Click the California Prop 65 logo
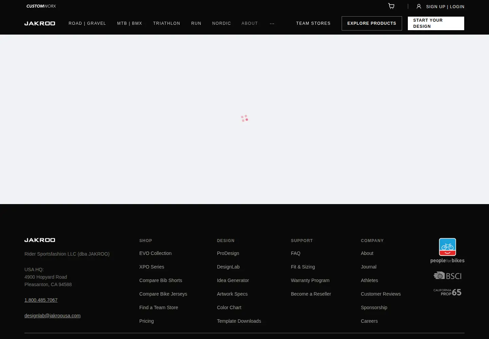The height and width of the screenshot is (339, 489). [447, 292]
